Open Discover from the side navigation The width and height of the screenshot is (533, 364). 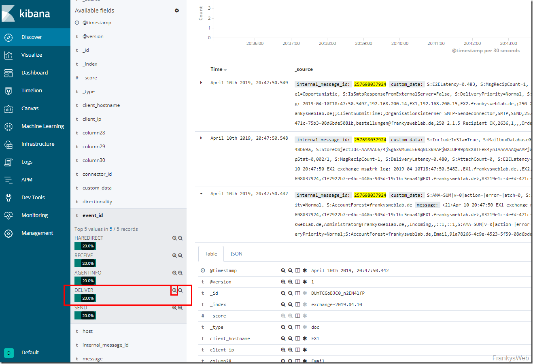35,37
